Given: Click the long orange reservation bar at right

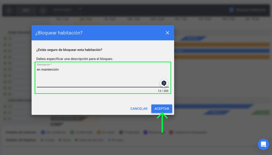Looking at the screenshot, I should click(222, 45).
